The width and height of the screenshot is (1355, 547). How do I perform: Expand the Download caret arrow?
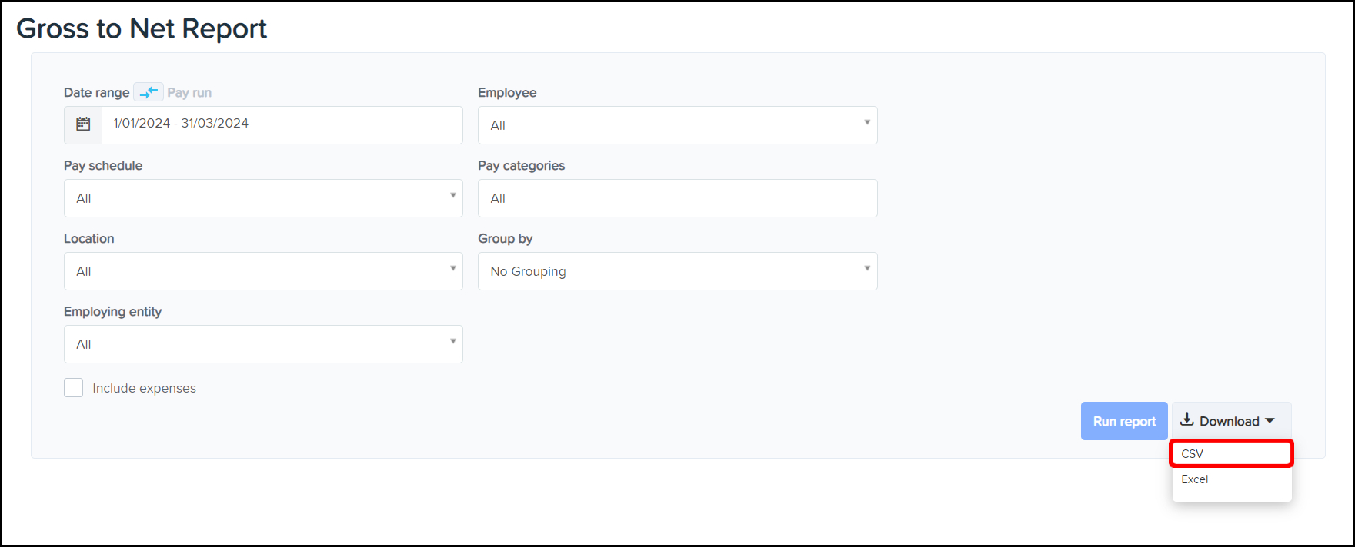coord(1270,421)
